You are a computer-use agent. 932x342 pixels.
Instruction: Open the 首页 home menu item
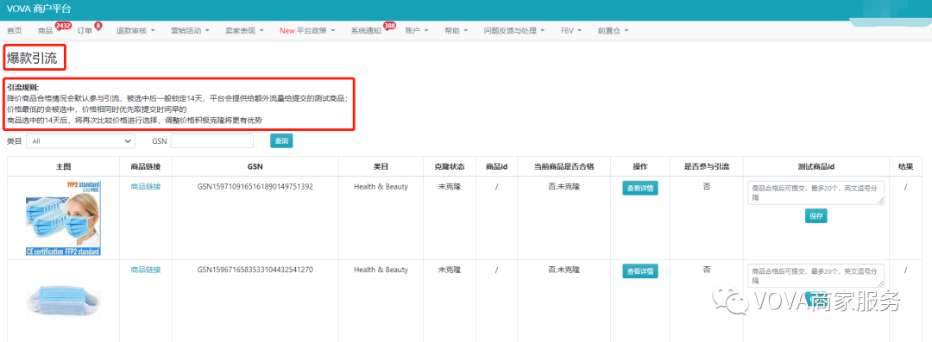coord(15,31)
